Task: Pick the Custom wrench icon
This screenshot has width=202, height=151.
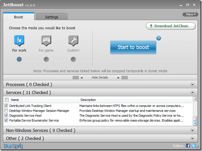Action: pos(73,40)
